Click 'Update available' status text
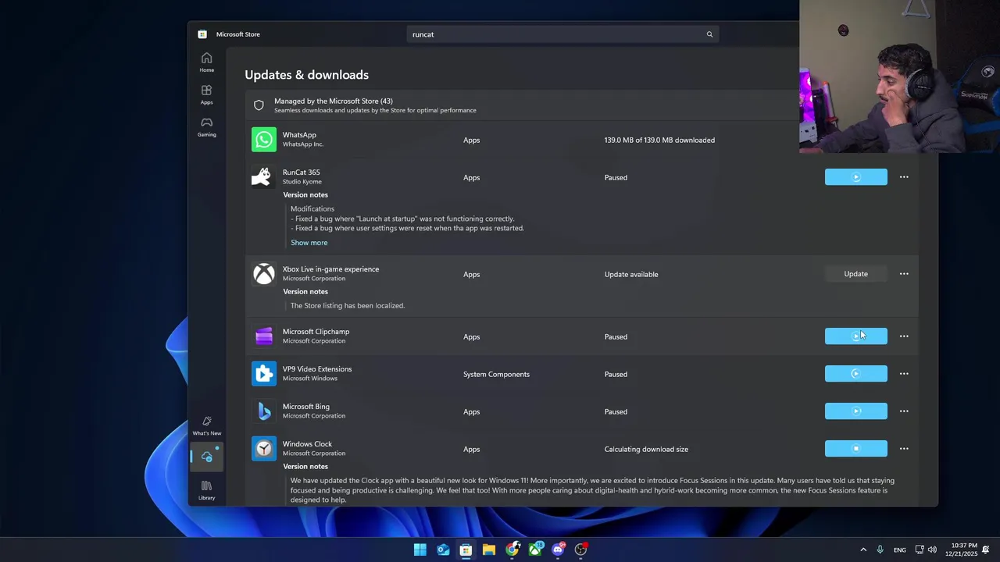This screenshot has height=562, width=1000. (631, 274)
